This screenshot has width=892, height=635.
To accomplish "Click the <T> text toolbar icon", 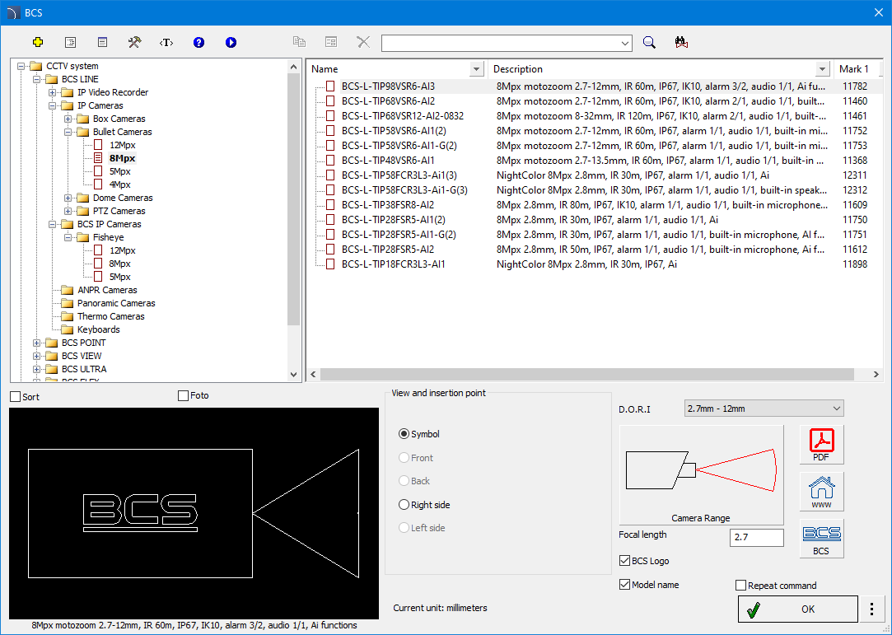I will coord(166,42).
